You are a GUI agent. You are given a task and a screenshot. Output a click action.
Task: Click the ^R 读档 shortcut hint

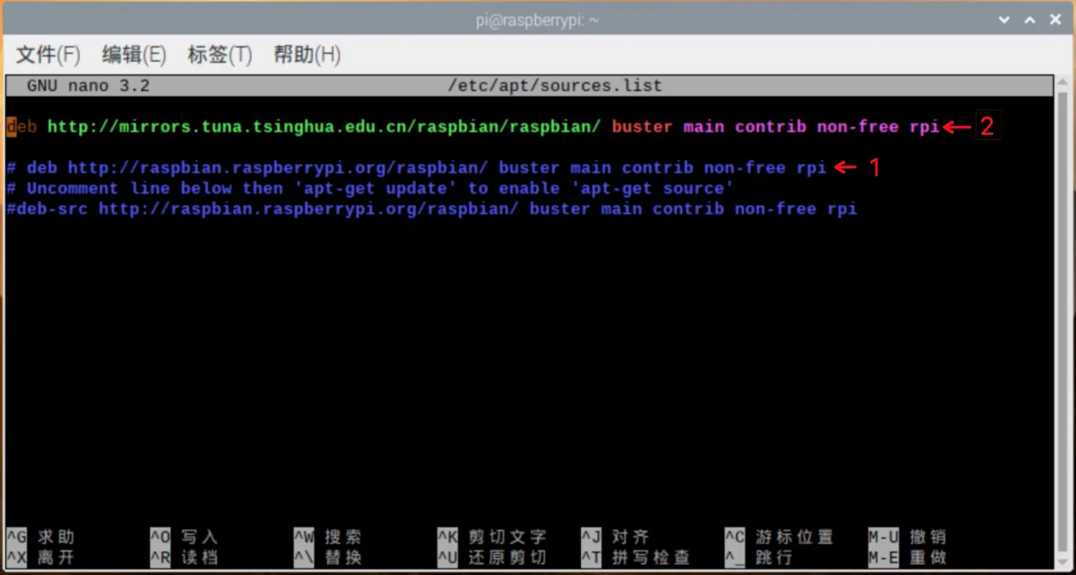click(x=184, y=557)
